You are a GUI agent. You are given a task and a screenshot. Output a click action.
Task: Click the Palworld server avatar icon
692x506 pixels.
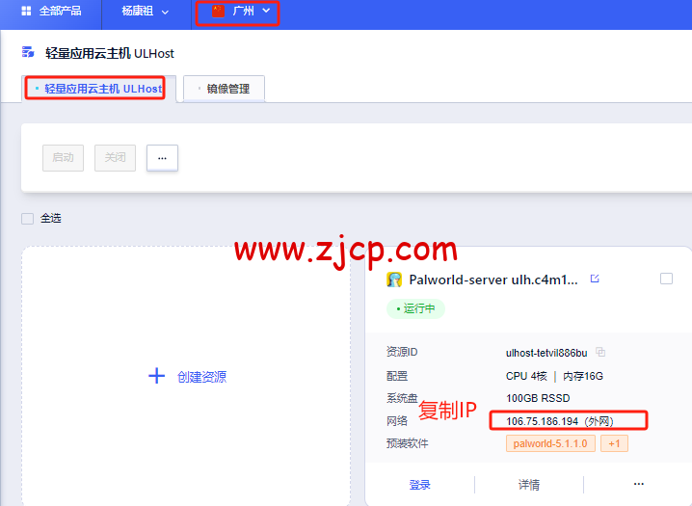pos(394,280)
